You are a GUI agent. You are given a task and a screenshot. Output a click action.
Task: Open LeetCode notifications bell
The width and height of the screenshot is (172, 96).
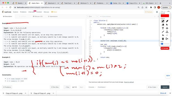click(157, 12)
